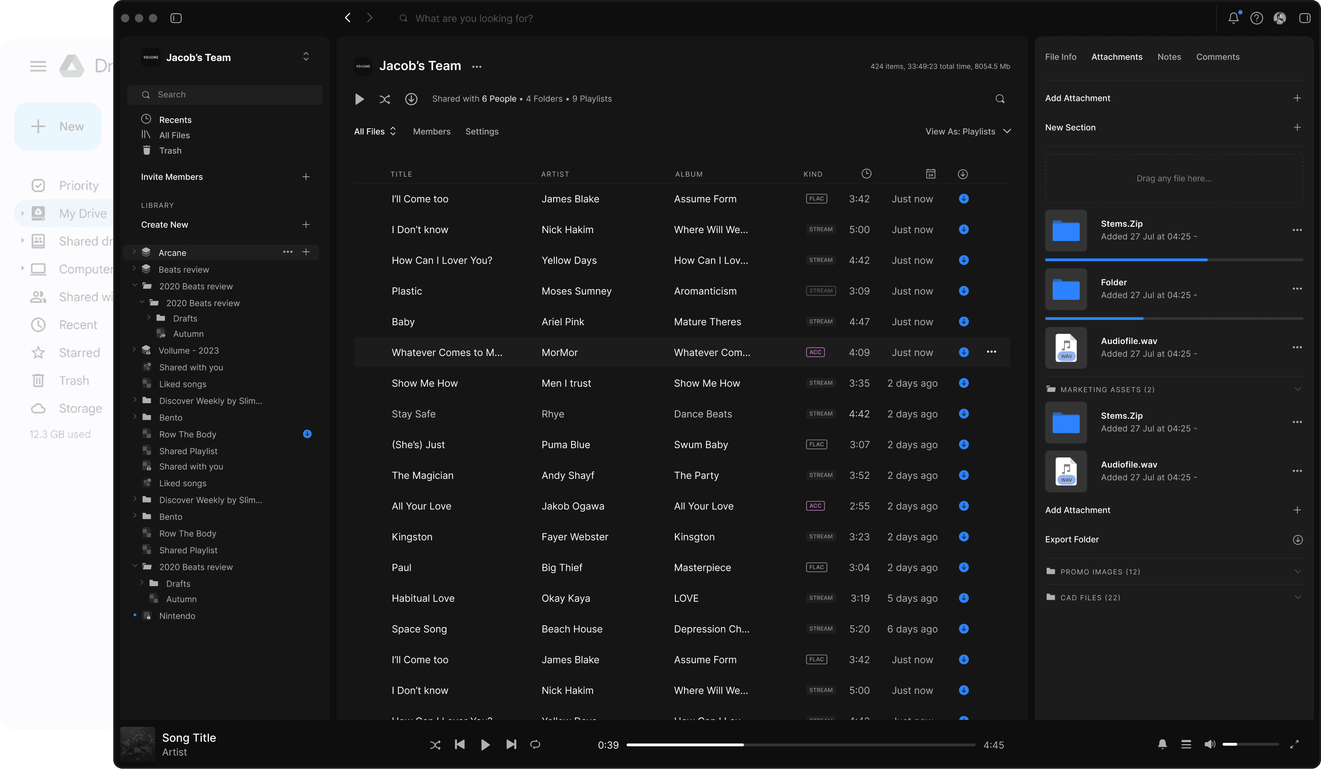Shuffle Jacob's Team files in header
Image resolution: width=1321 pixels, height=769 pixels.
tap(385, 99)
